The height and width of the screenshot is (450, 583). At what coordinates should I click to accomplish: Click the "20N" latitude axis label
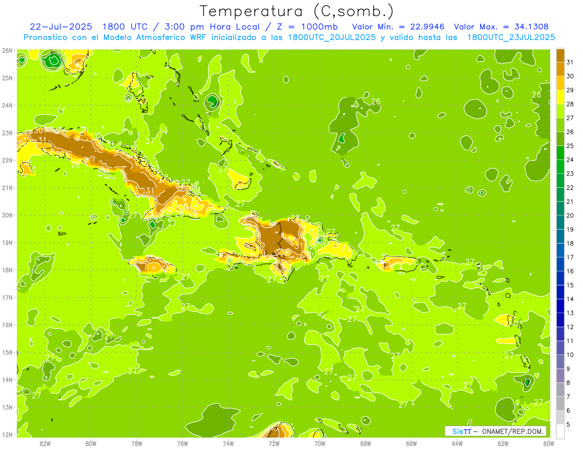7,215
